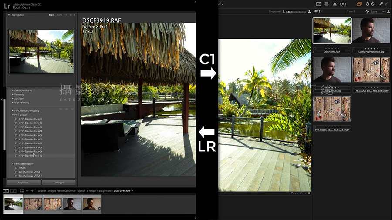Screen dimensions: 392x220
Task: Click the Kopieren... button
Action: [24, 183]
